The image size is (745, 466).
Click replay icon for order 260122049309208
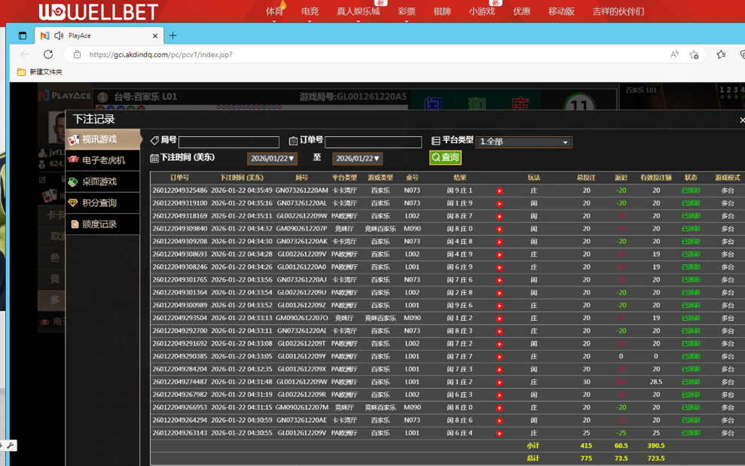tap(499, 242)
